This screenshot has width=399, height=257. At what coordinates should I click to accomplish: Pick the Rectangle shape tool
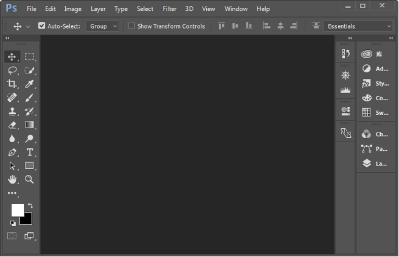(29, 166)
